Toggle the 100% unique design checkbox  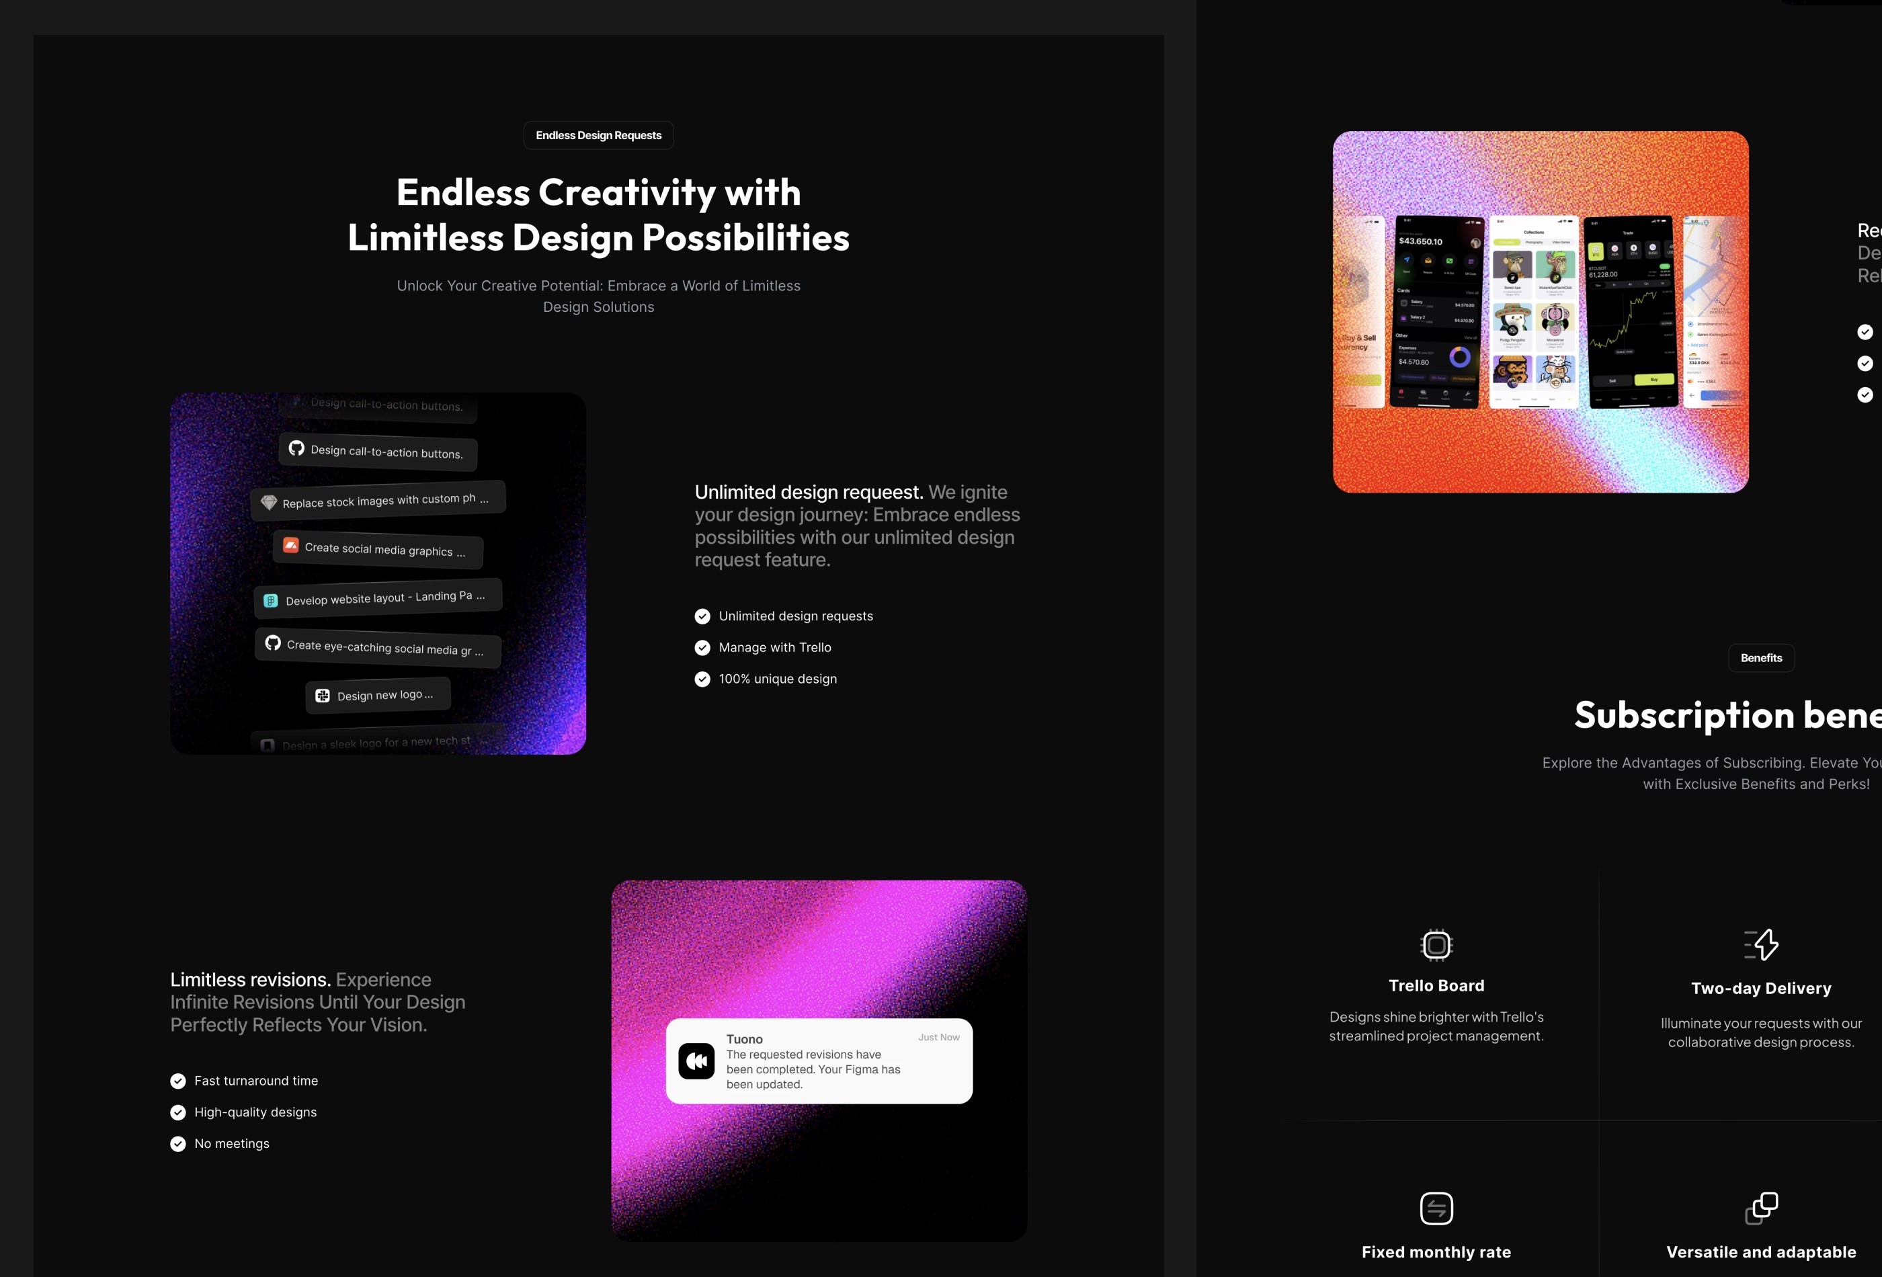click(x=702, y=678)
